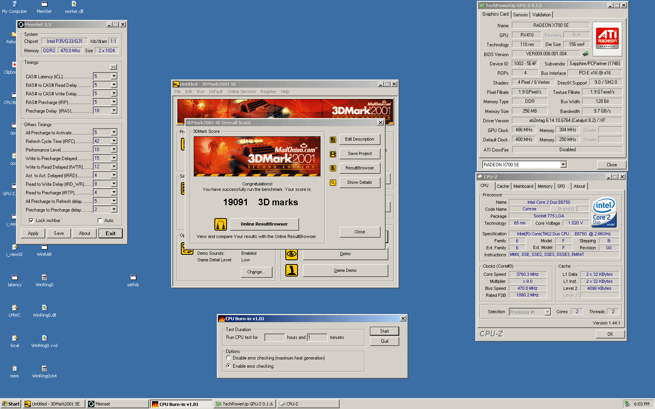655x409 pixels.
Task: Open the Windows Start menu
Action: (11, 404)
